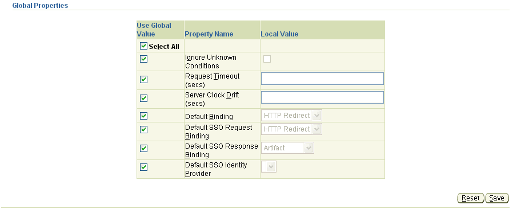The image size is (513, 209).
Task: Click the Request Timeout input field
Action: 322,79
